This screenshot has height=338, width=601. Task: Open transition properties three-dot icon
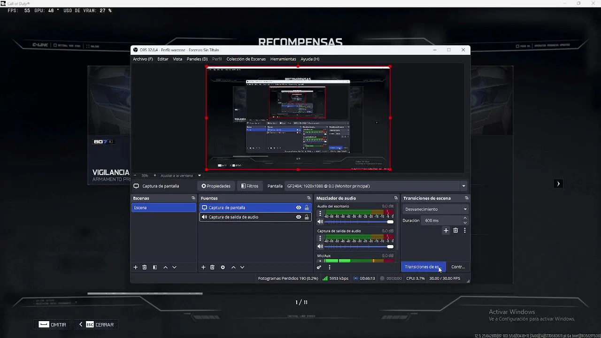tap(465, 230)
